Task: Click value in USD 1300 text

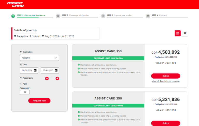Action: pyautogui.click(x=166, y=110)
